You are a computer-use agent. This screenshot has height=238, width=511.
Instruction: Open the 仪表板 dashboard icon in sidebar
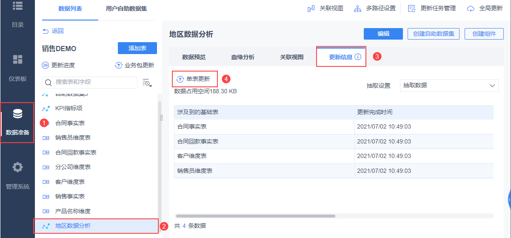[x=17, y=60]
